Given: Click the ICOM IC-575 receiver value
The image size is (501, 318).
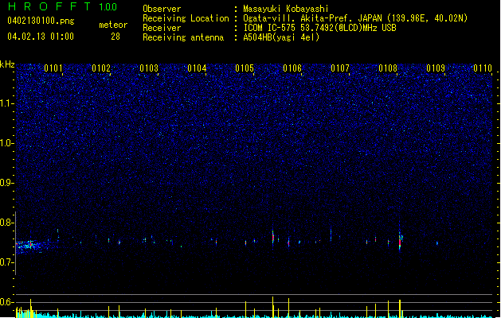Looking at the screenshot, I should click(319, 28).
